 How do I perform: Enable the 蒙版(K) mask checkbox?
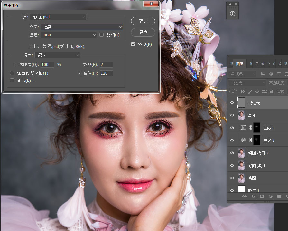[x=12, y=80]
